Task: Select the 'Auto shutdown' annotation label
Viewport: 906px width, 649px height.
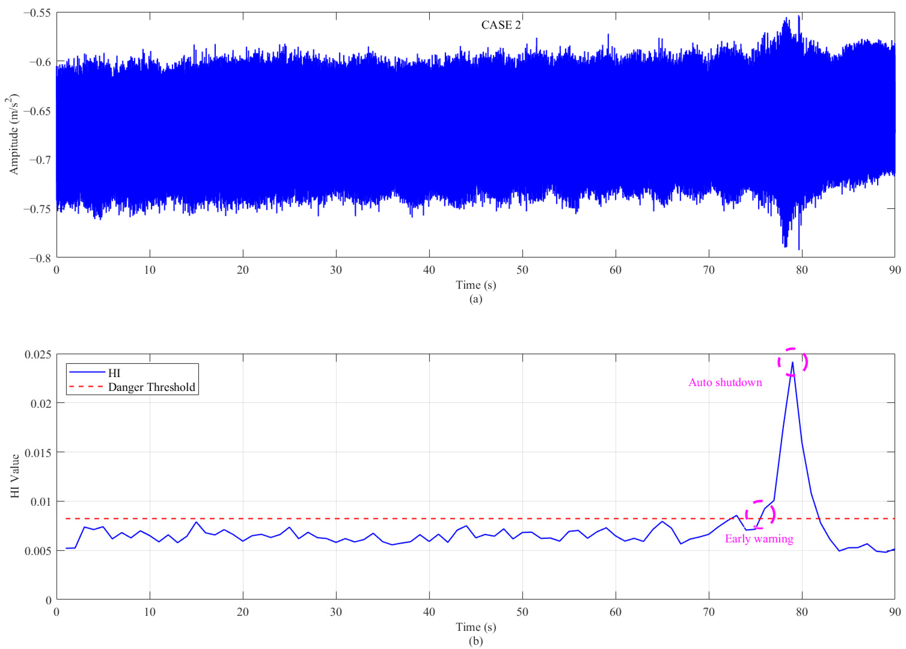Action: pyautogui.click(x=725, y=382)
